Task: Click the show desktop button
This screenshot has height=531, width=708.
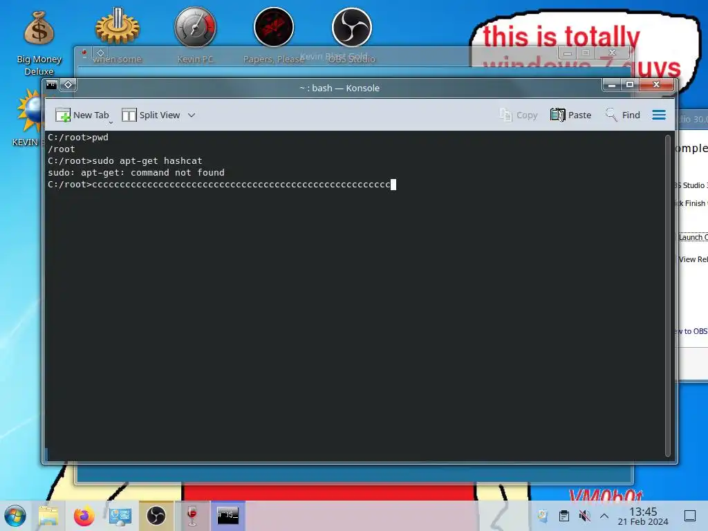Action: [690, 516]
